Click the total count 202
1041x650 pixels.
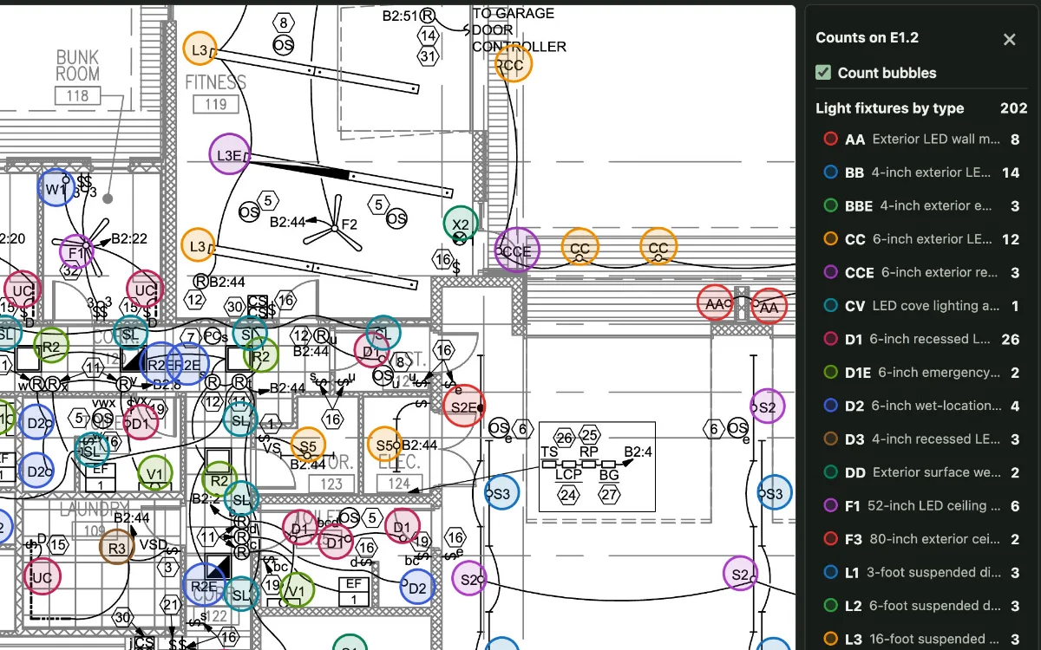point(1013,108)
